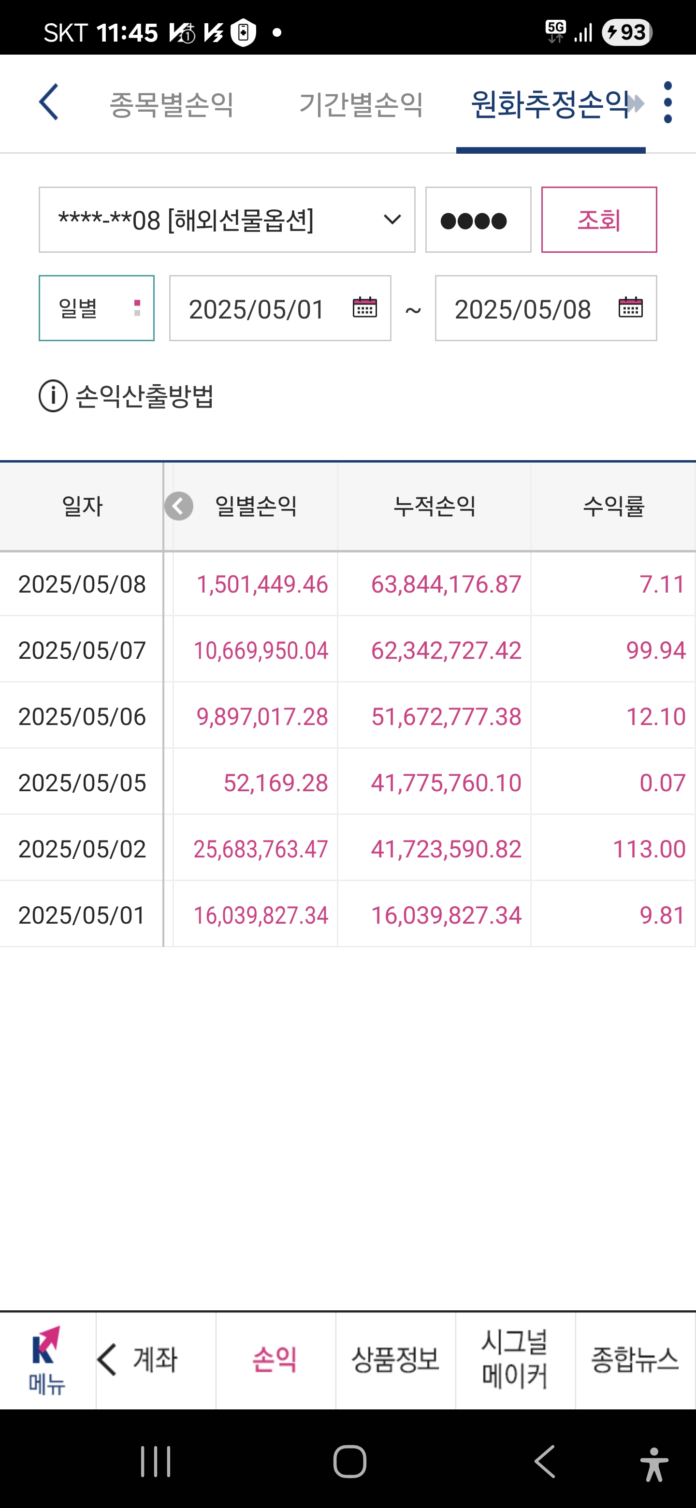Viewport: 696px width, 1508px height.
Task: Tap the password input field
Action: (478, 220)
